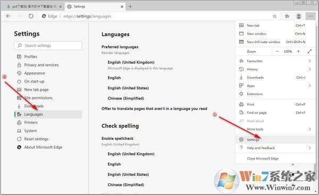The height and width of the screenshot is (195, 319).
Task: Open the favourites list toolbar icon
Action: click(287, 16)
